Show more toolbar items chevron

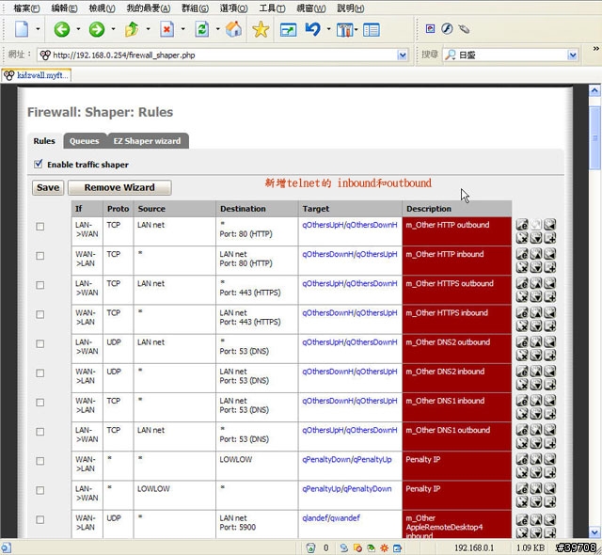pyautogui.click(x=595, y=48)
